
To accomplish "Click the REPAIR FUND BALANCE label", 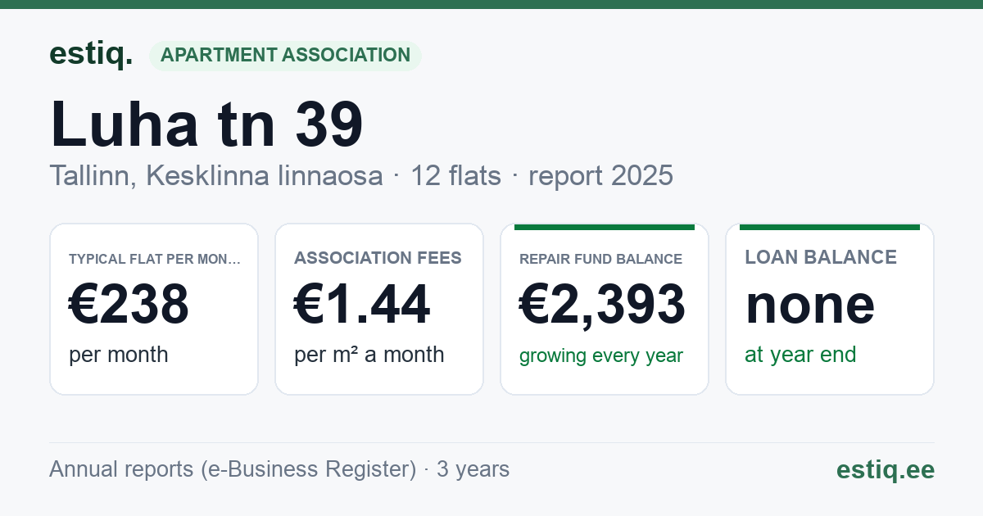I will tap(600, 259).
